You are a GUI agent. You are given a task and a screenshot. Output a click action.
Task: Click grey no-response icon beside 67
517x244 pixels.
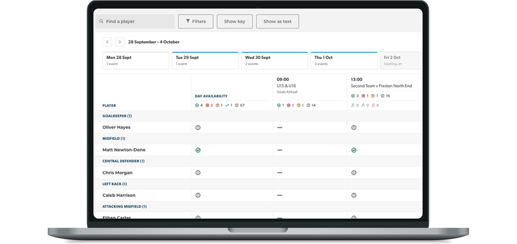pos(237,105)
